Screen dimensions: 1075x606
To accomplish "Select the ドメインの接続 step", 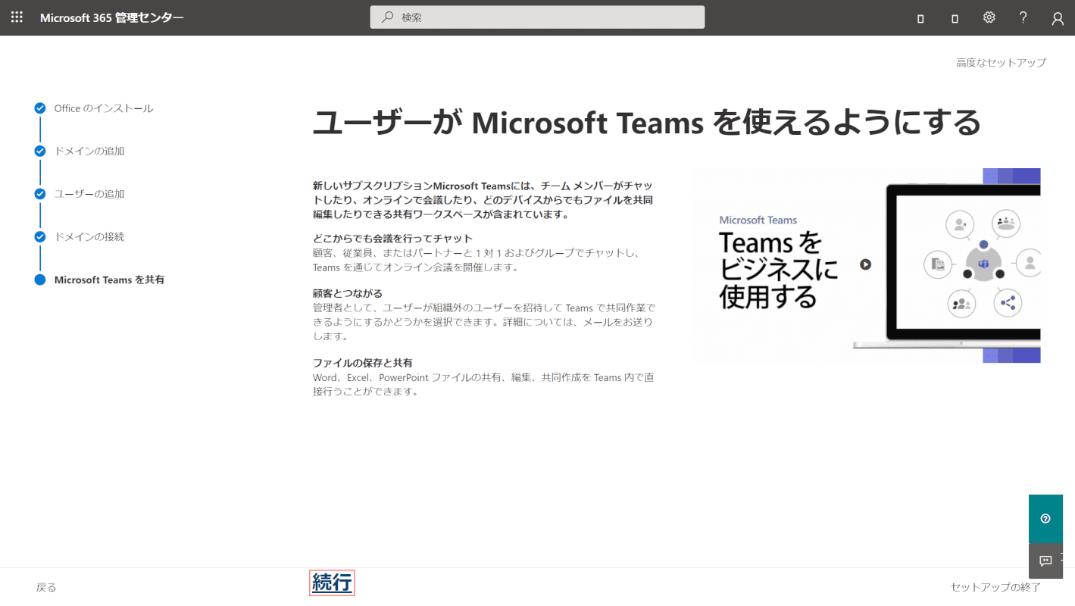I will [x=89, y=237].
